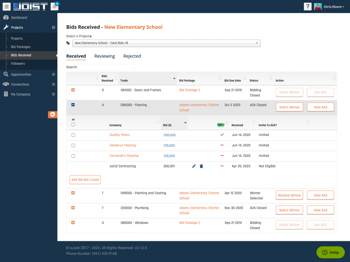Expand the Plumbing row
Image resolution: width=350 pixels, height=262 pixels.
pos(73,208)
